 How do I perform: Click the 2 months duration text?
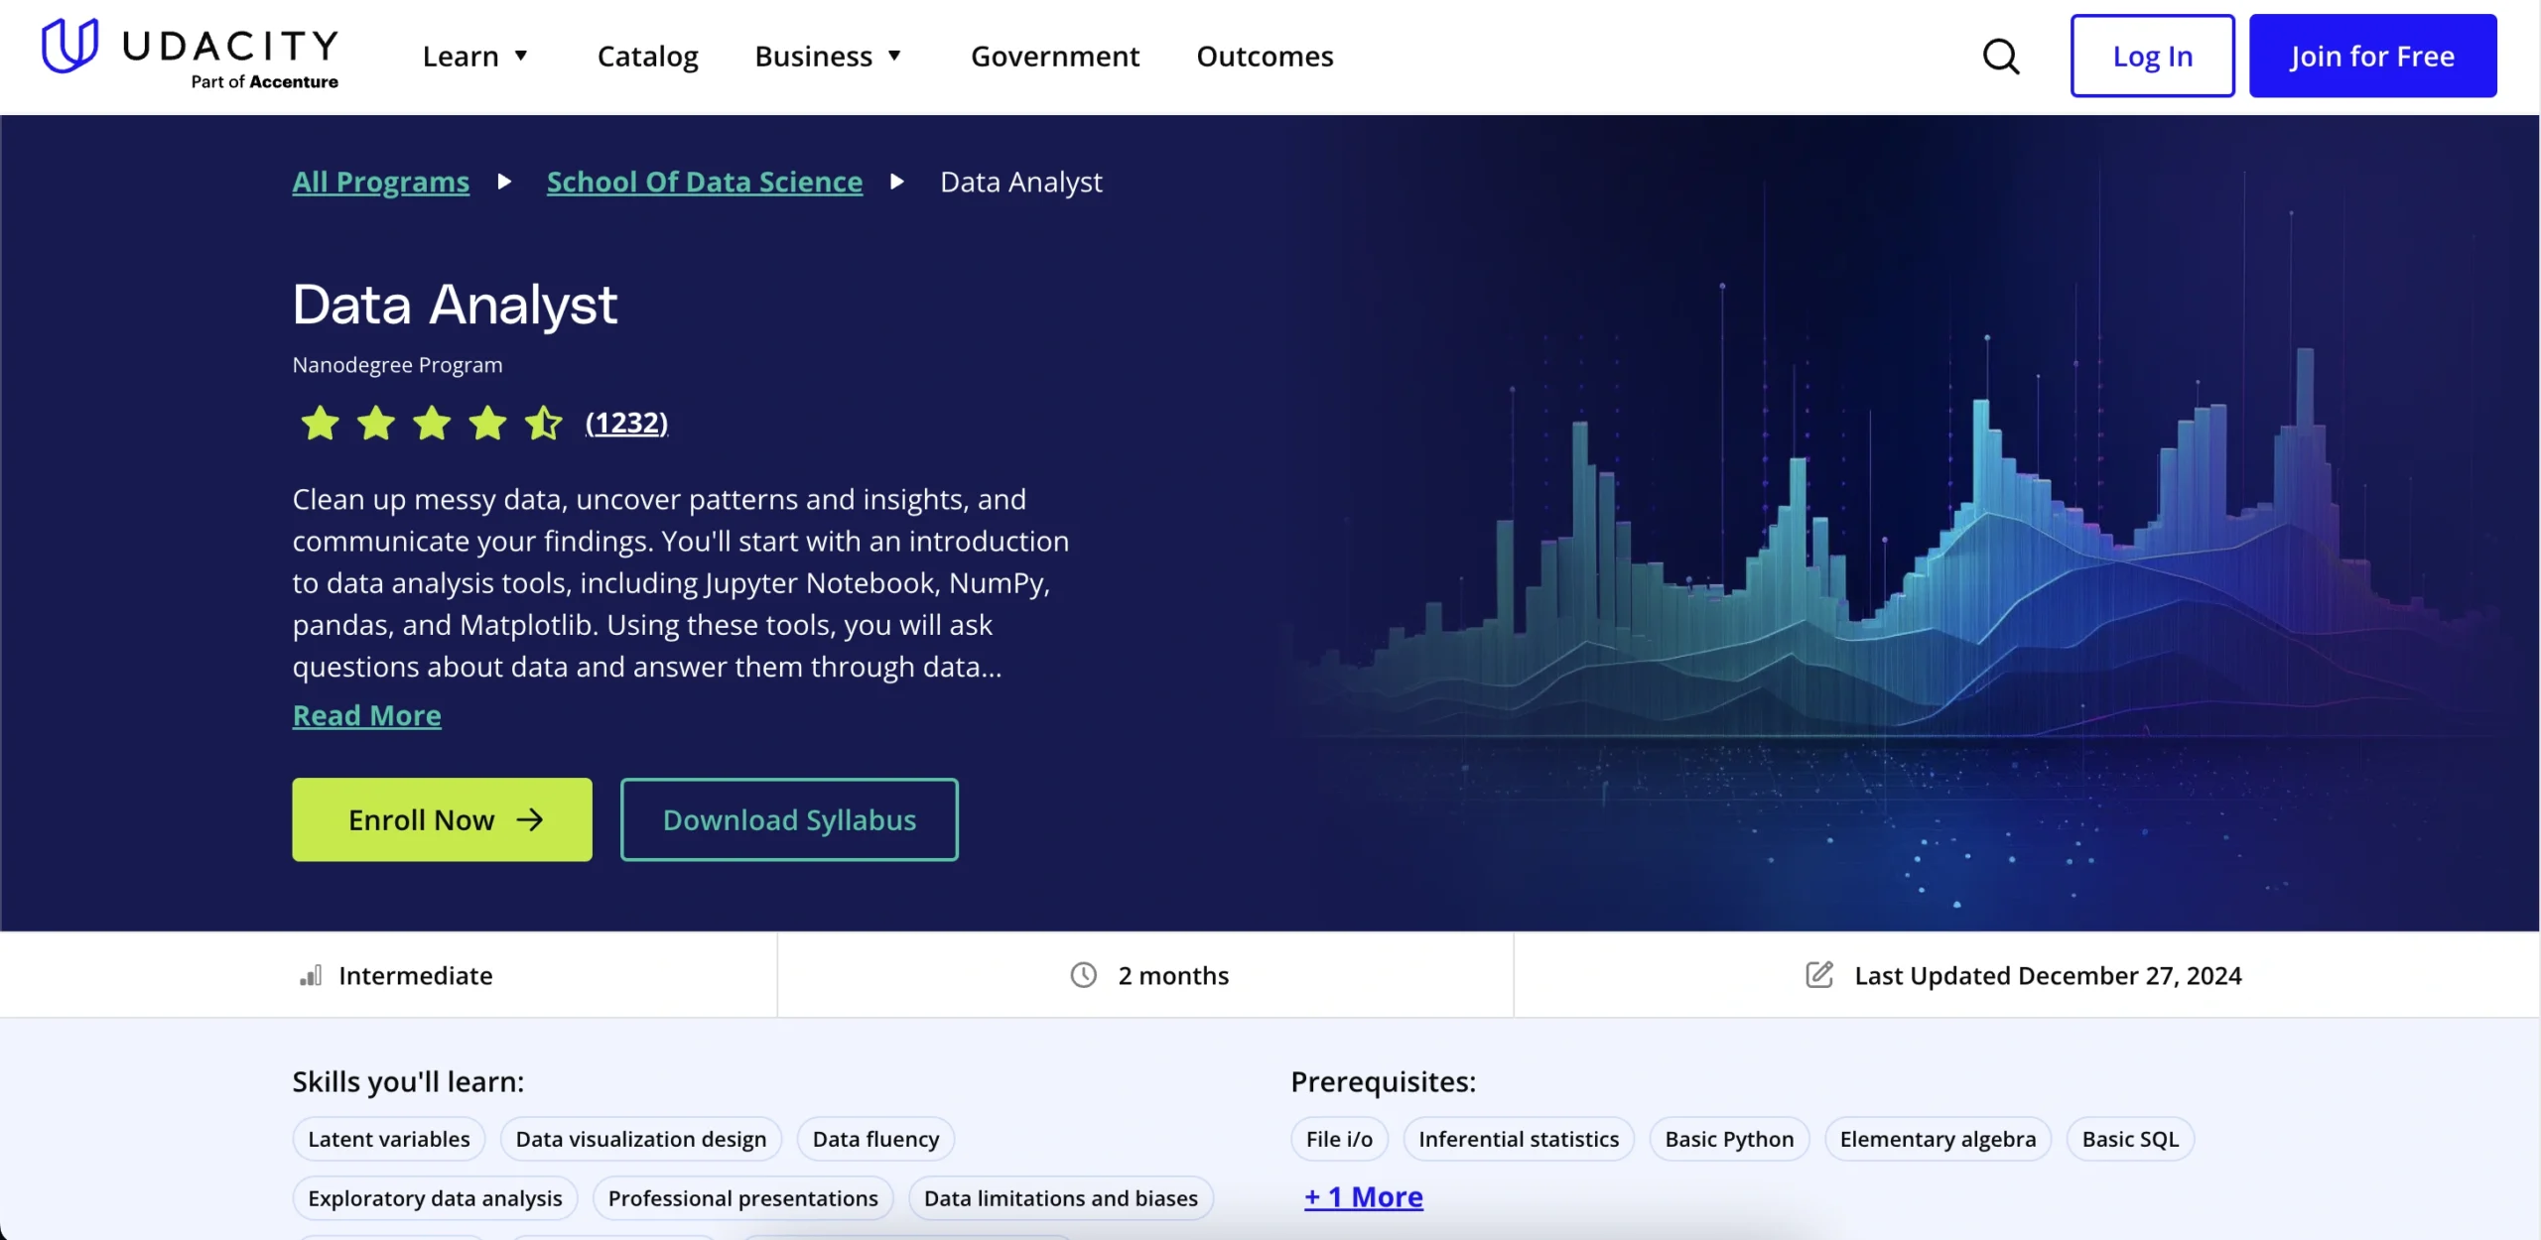(1173, 975)
